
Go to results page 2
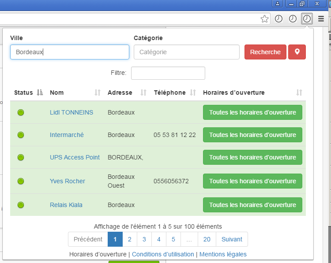(129, 239)
